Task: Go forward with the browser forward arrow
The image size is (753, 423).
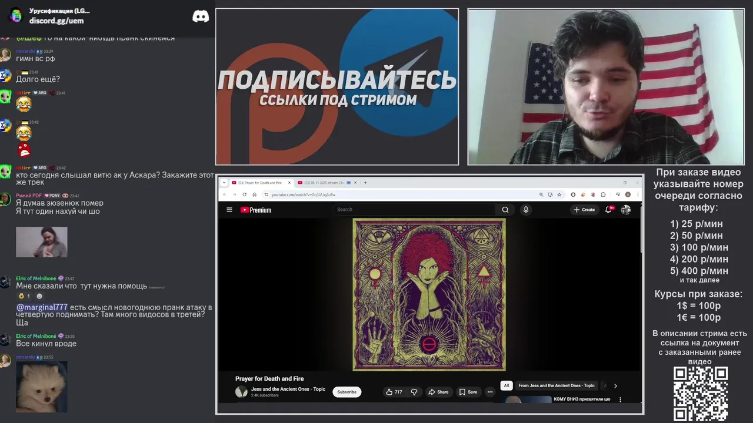Action: [x=234, y=194]
